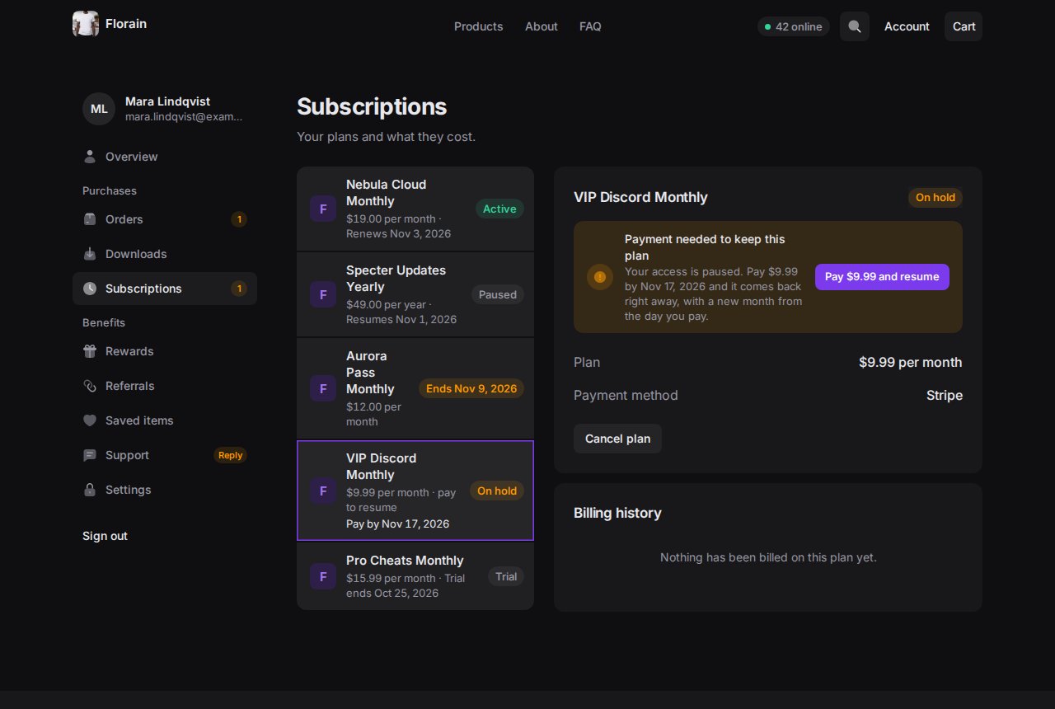Click the Ends Nov 9, 2026 badge
Image resolution: width=1055 pixels, height=709 pixels.
pos(471,388)
